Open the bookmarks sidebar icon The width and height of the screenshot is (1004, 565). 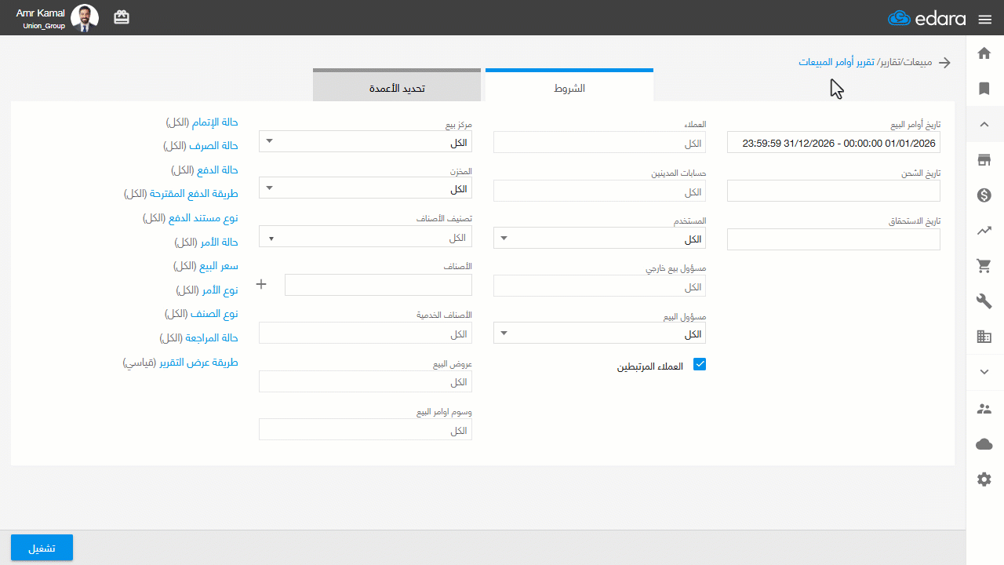[984, 89]
